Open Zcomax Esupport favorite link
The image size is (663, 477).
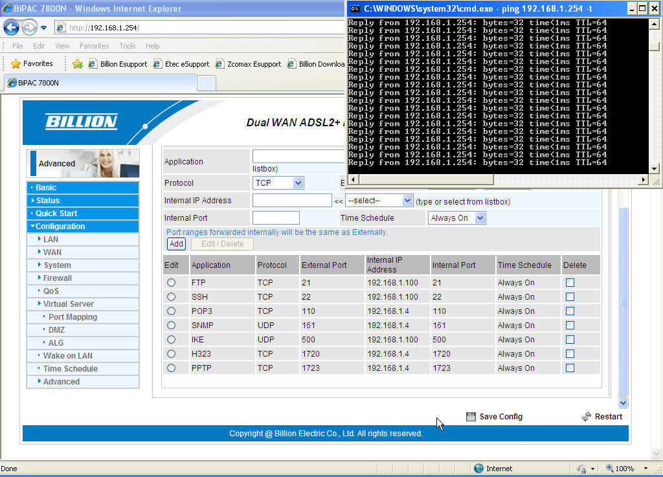tap(248, 64)
